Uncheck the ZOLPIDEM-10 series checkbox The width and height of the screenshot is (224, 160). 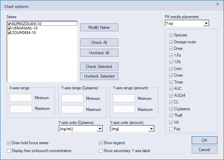(x=9, y=33)
